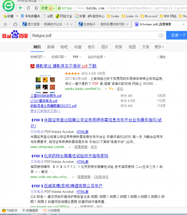
Task: Open the 三星B9388说明书.pdf link
Action: [46, 96]
